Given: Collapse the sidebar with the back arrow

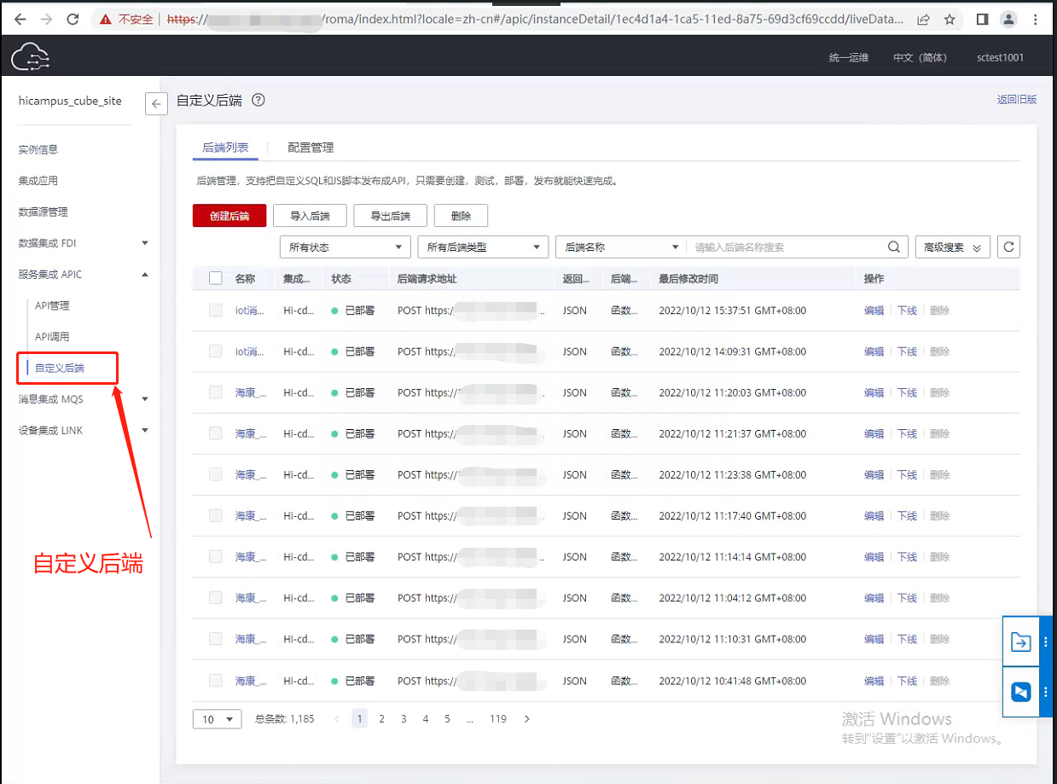Looking at the screenshot, I should (156, 104).
